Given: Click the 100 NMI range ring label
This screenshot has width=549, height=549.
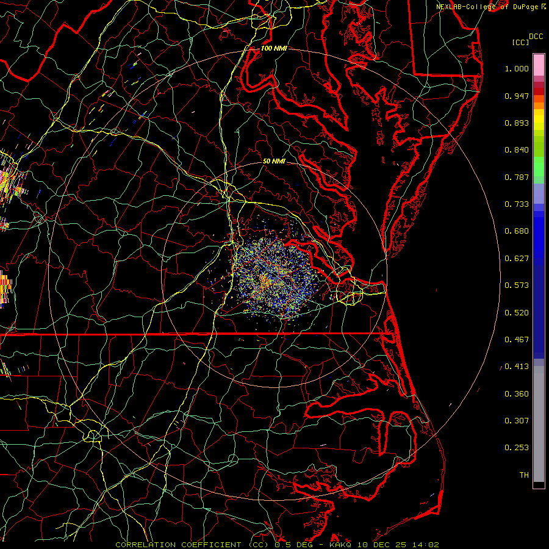Looking at the screenshot, I should (x=274, y=48).
